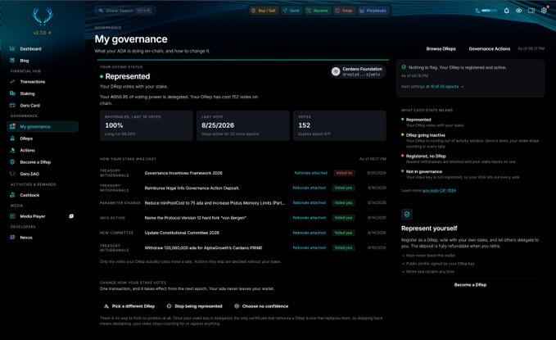556x340 pixels.
Task: Click the shield icon above Represent yourself
Action: coord(407,214)
